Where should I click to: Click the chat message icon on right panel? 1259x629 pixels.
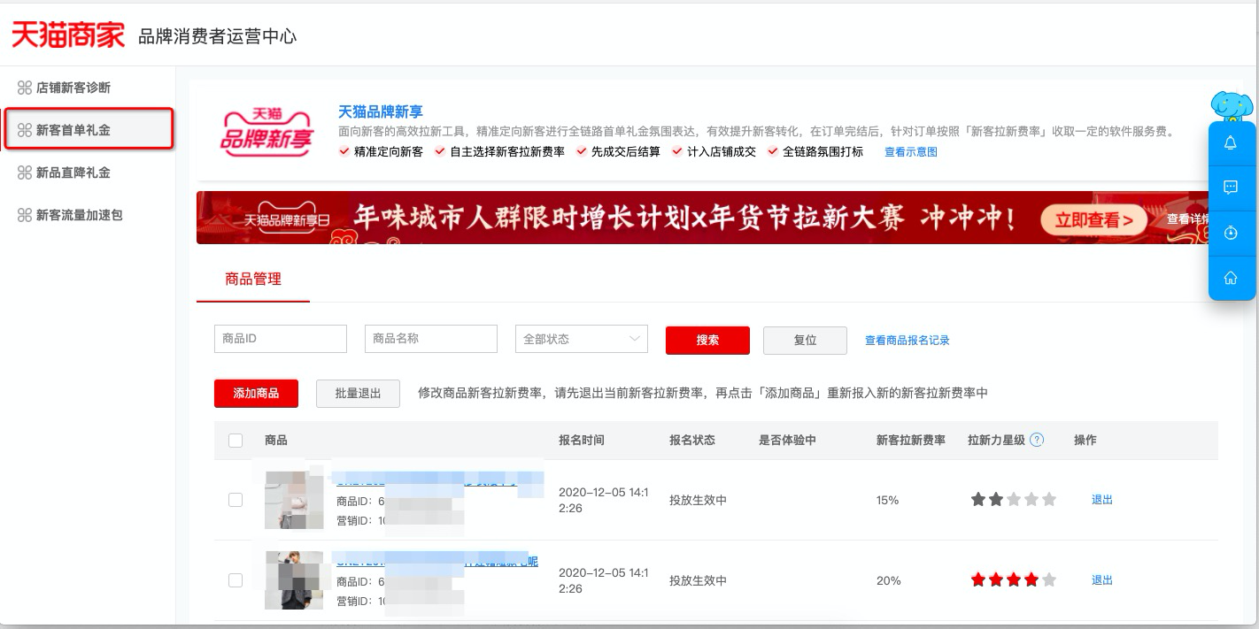[1231, 188]
